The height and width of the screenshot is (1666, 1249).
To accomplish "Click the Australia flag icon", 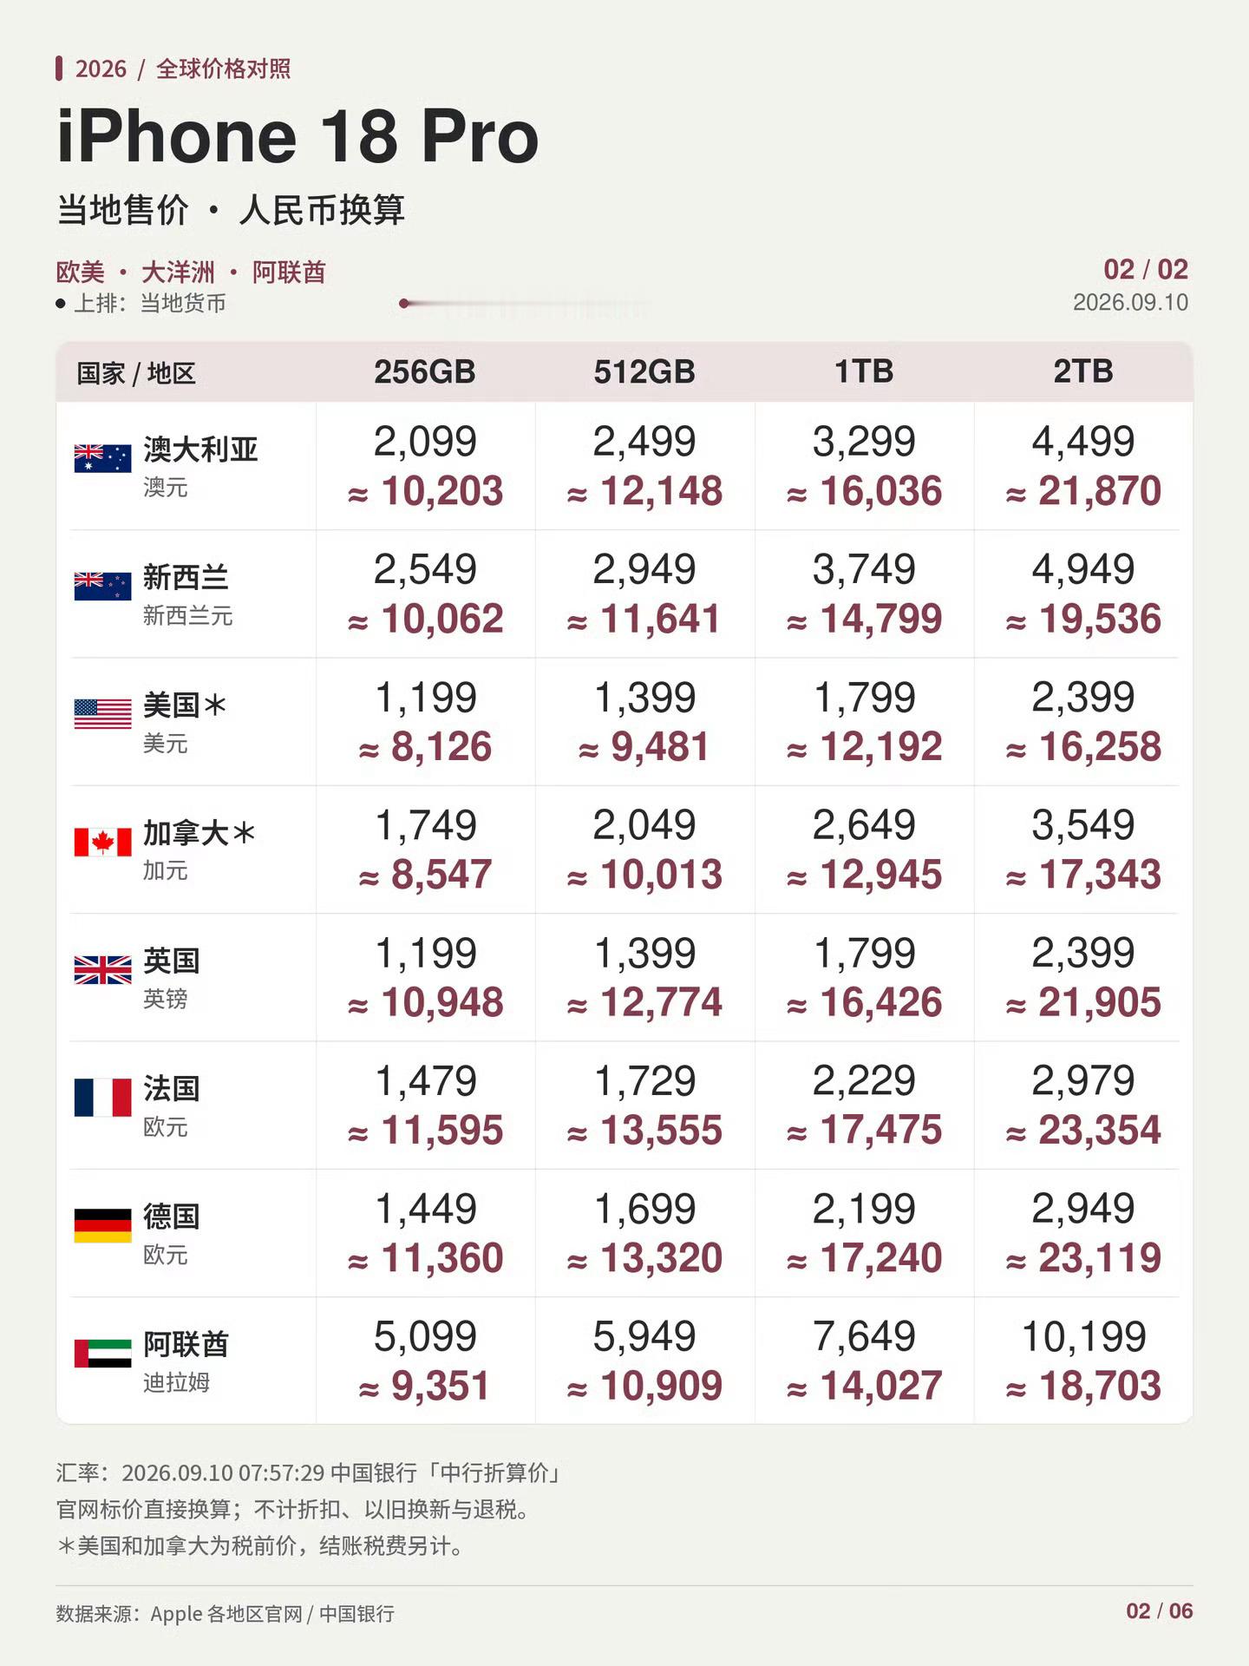I will tap(102, 458).
